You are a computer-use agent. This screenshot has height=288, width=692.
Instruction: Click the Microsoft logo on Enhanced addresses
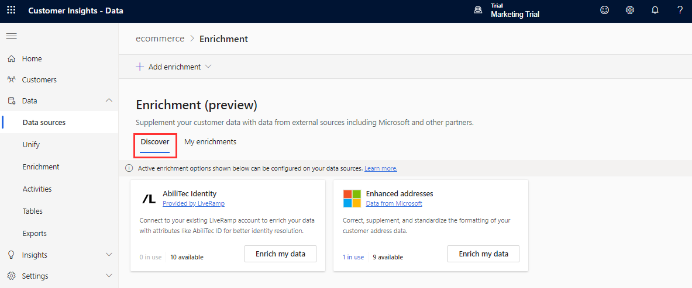[352, 199]
